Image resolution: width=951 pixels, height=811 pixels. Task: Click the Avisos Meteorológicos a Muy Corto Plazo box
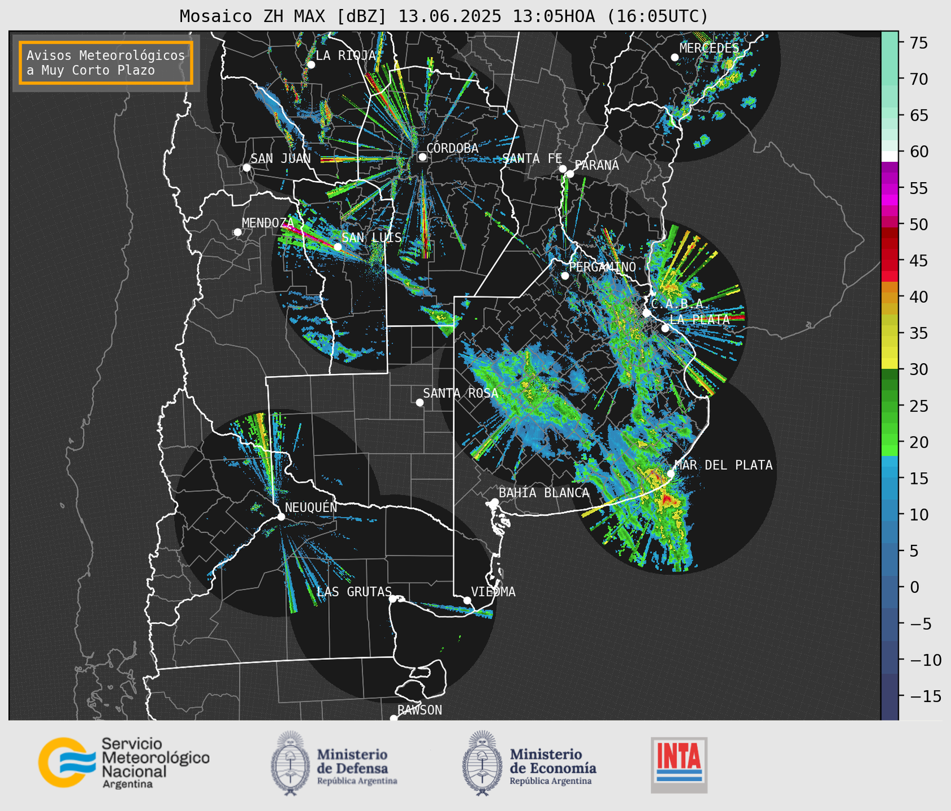(106, 63)
